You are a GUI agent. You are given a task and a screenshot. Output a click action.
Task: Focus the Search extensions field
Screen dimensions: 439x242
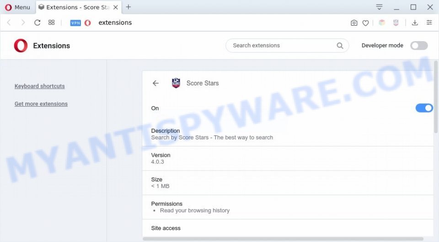[287, 45]
